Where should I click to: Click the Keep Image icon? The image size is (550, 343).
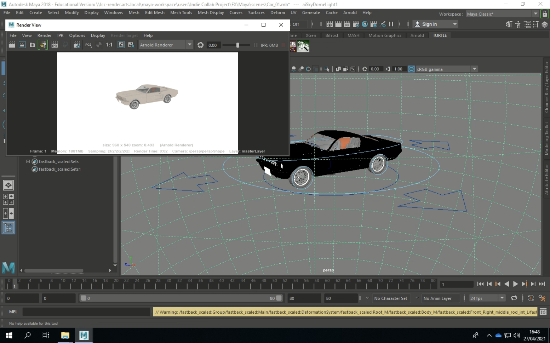(121, 45)
